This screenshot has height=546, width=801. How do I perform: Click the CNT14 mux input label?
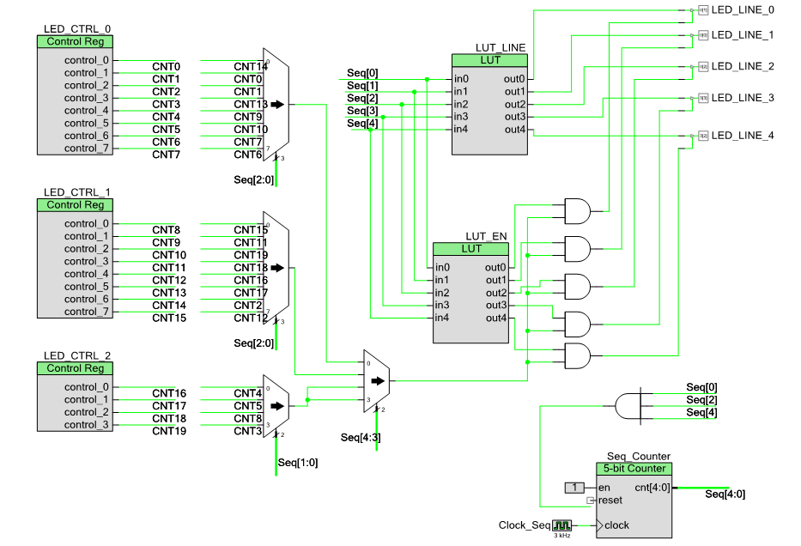[x=251, y=67]
